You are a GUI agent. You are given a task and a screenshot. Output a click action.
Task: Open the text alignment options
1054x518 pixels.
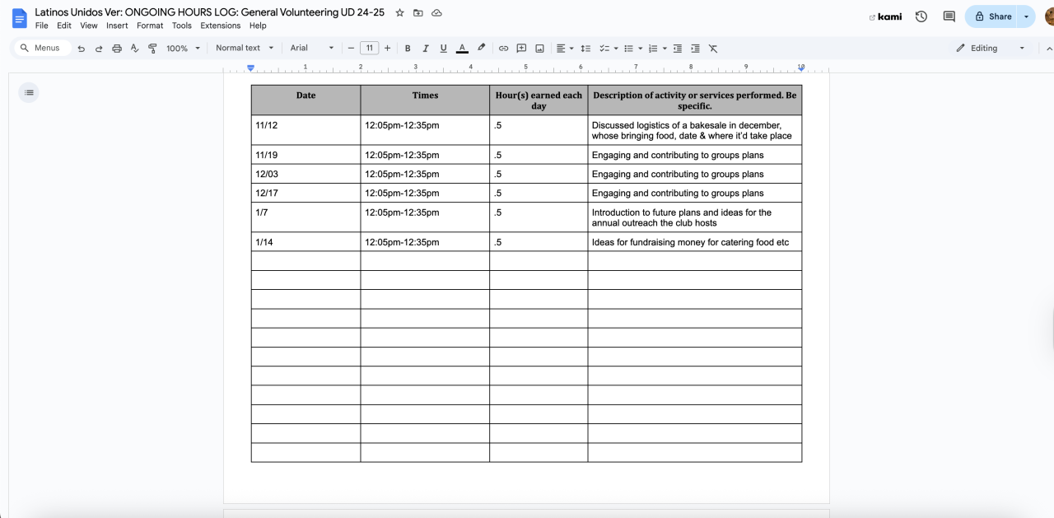pyautogui.click(x=564, y=49)
